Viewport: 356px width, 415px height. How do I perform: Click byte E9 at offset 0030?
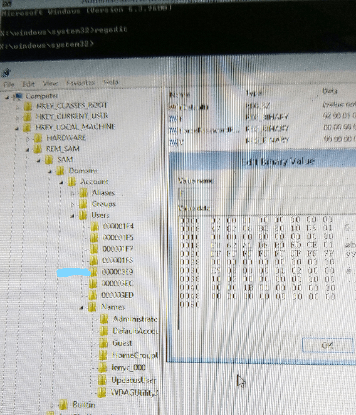216,270
